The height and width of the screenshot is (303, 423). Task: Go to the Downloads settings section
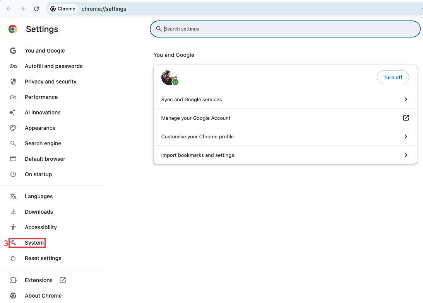39,212
